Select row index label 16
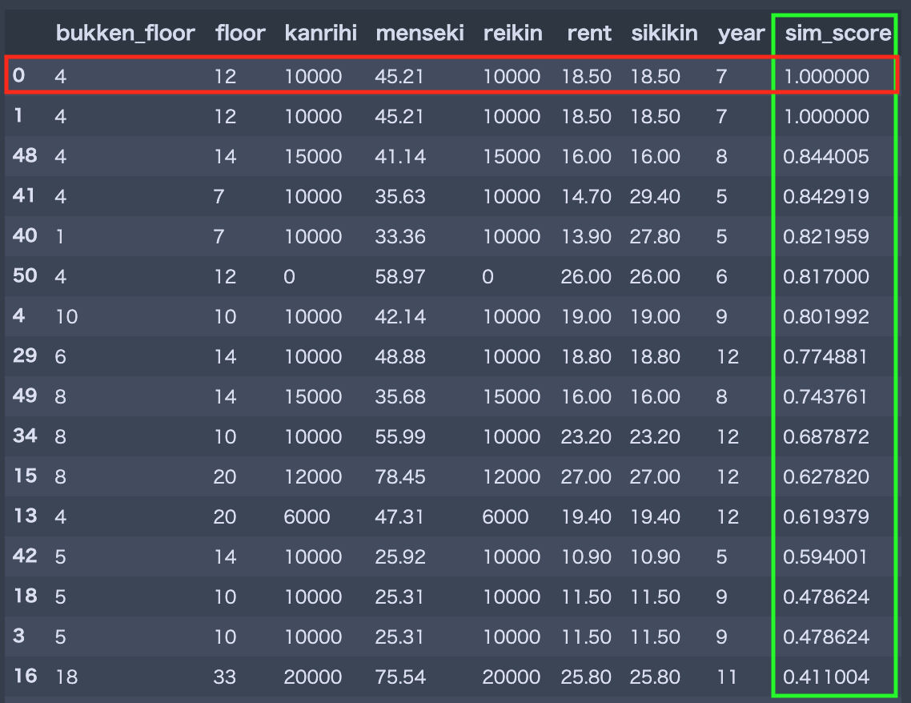The width and height of the screenshot is (911, 703). pos(25,676)
